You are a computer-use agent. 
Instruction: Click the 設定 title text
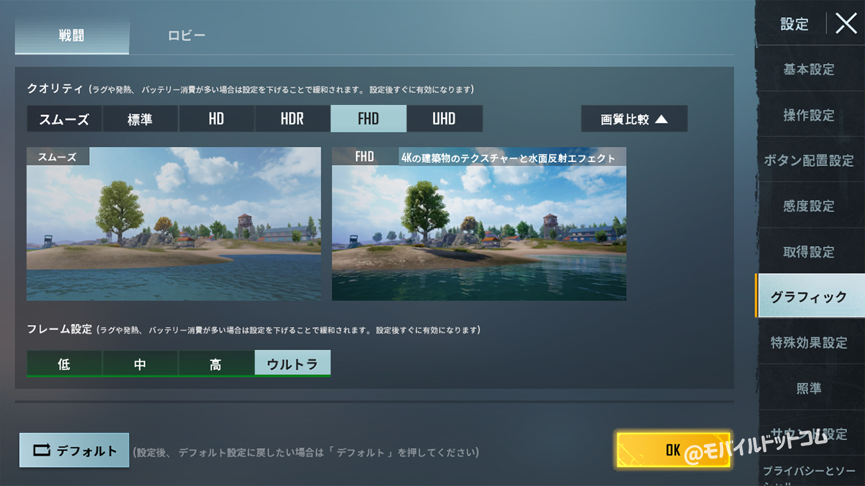(794, 24)
